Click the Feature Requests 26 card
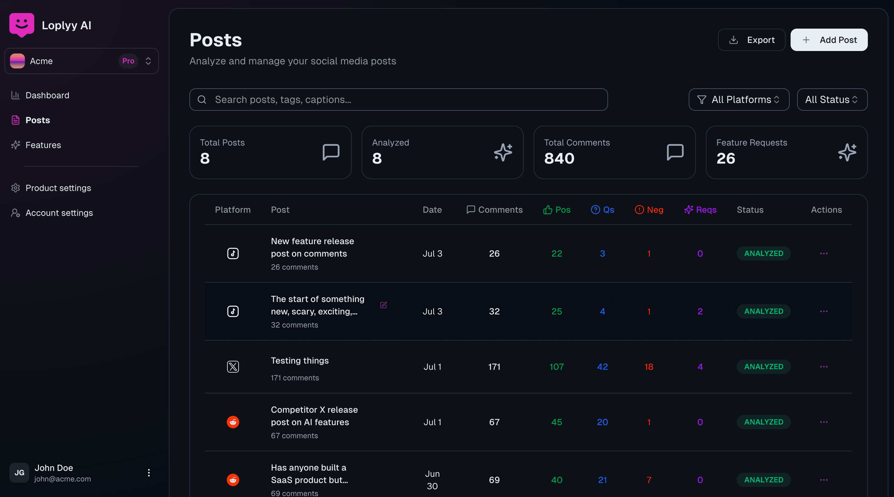This screenshot has width=894, height=497. point(787,152)
